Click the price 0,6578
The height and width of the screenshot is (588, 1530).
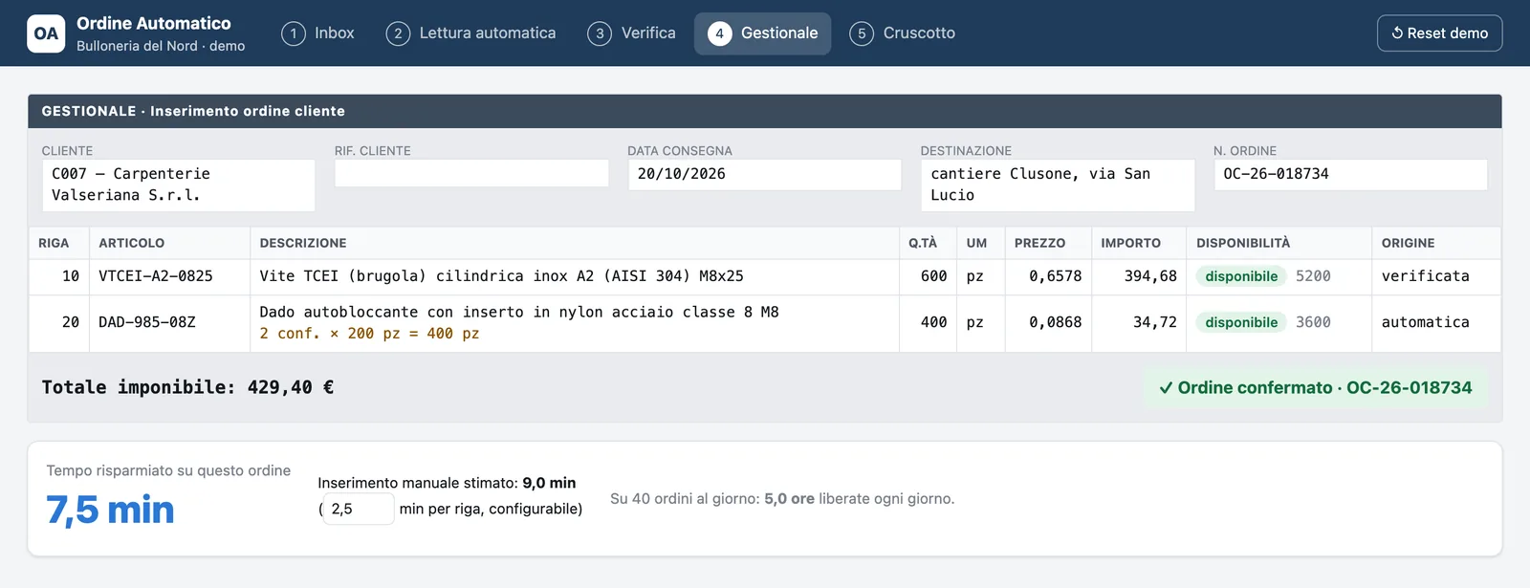click(1056, 276)
